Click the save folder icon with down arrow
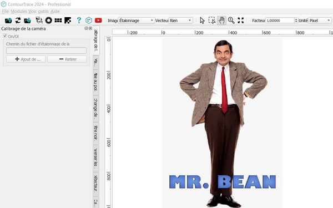 point(27,21)
